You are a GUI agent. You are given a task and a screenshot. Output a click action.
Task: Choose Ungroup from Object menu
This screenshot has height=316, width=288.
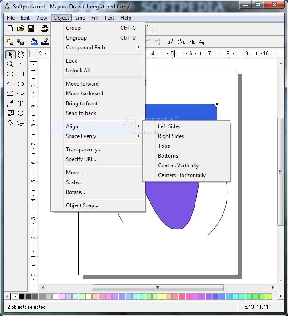98,38
